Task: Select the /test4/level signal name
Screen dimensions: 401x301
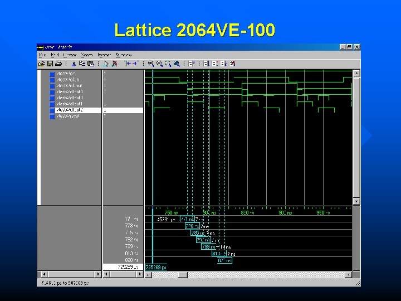Action: tap(68, 116)
